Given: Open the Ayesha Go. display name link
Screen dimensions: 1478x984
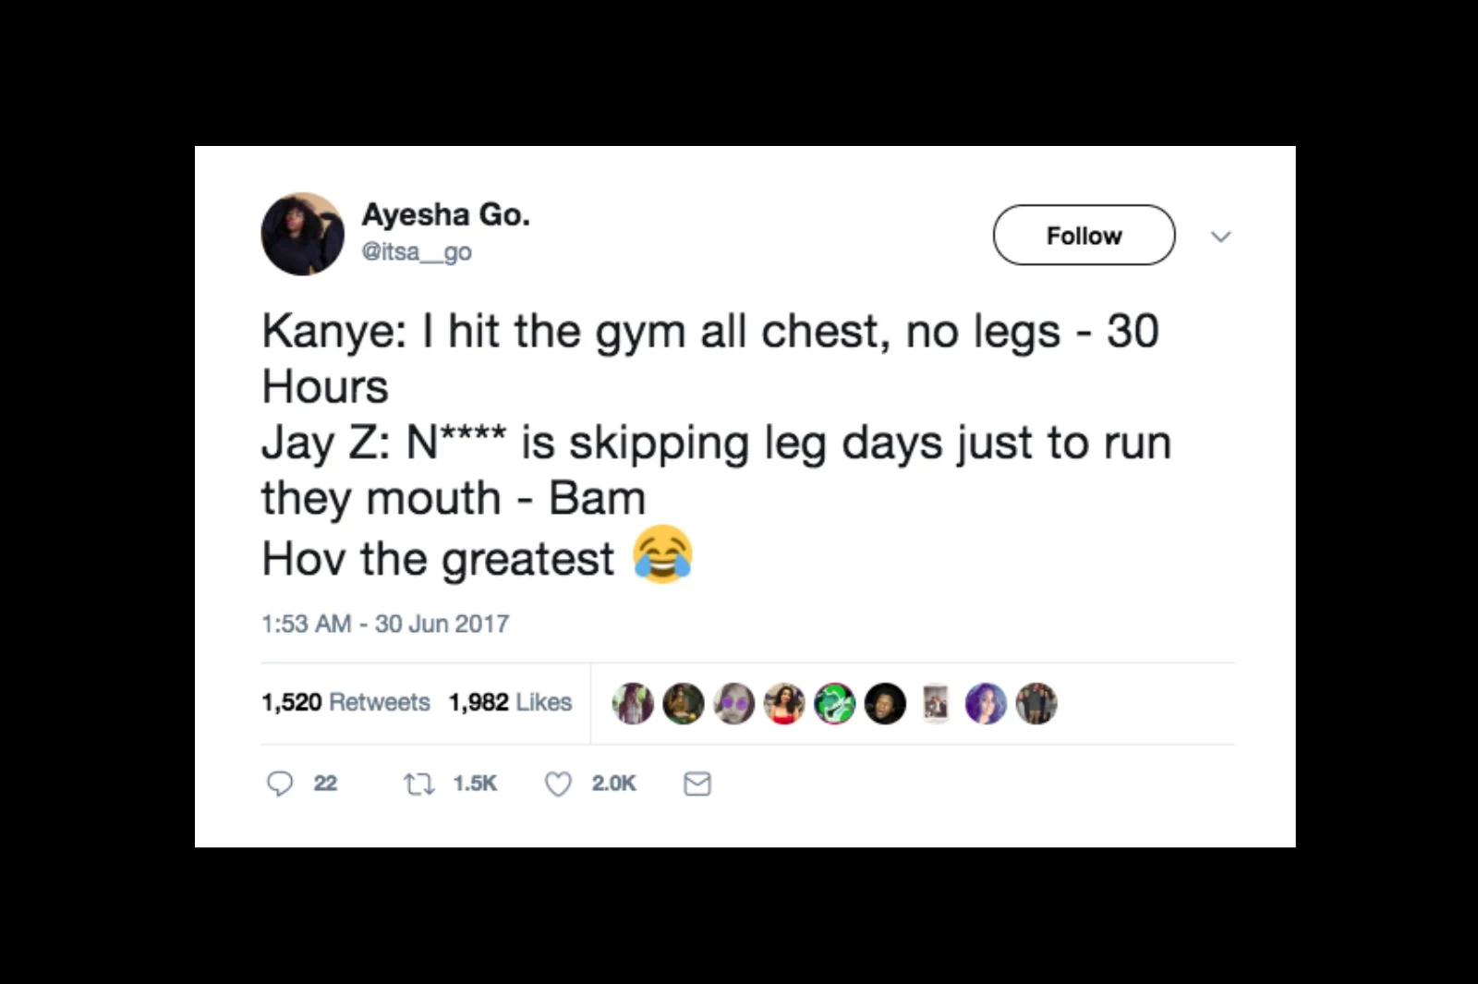Looking at the screenshot, I should tap(445, 214).
